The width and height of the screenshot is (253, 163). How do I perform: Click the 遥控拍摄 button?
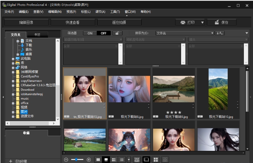(x=119, y=22)
